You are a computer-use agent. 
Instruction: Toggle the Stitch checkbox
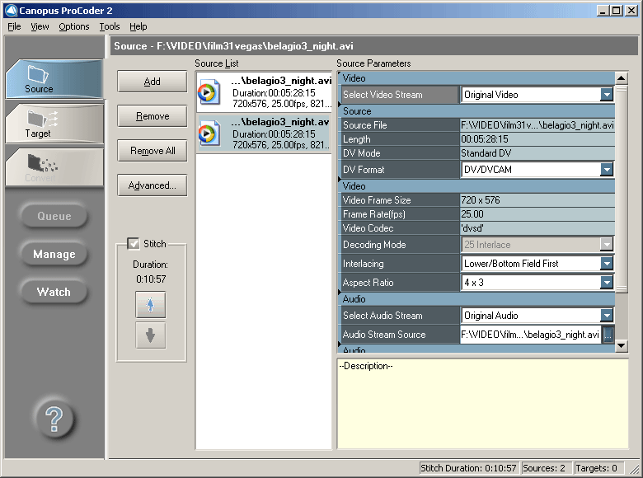tap(134, 243)
